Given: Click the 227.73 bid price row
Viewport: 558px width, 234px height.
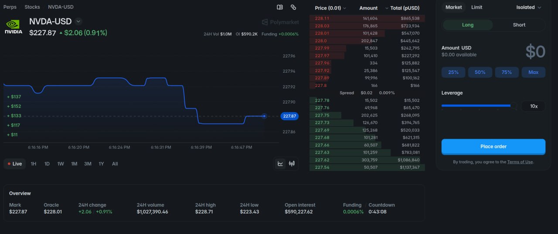Looking at the screenshot, I should click(x=367, y=123).
